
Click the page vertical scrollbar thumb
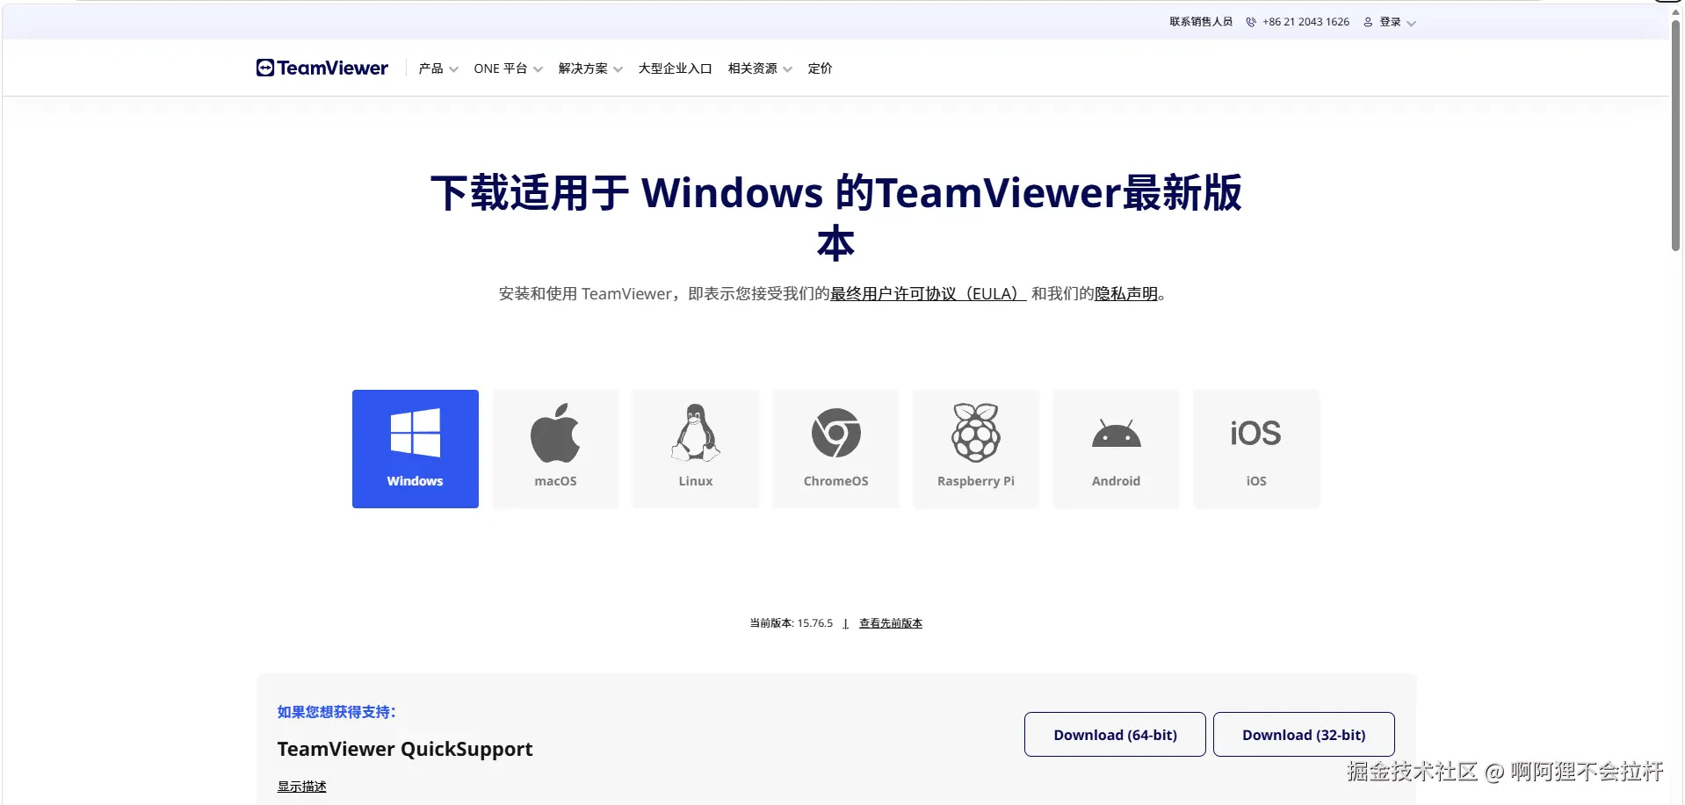click(1676, 136)
